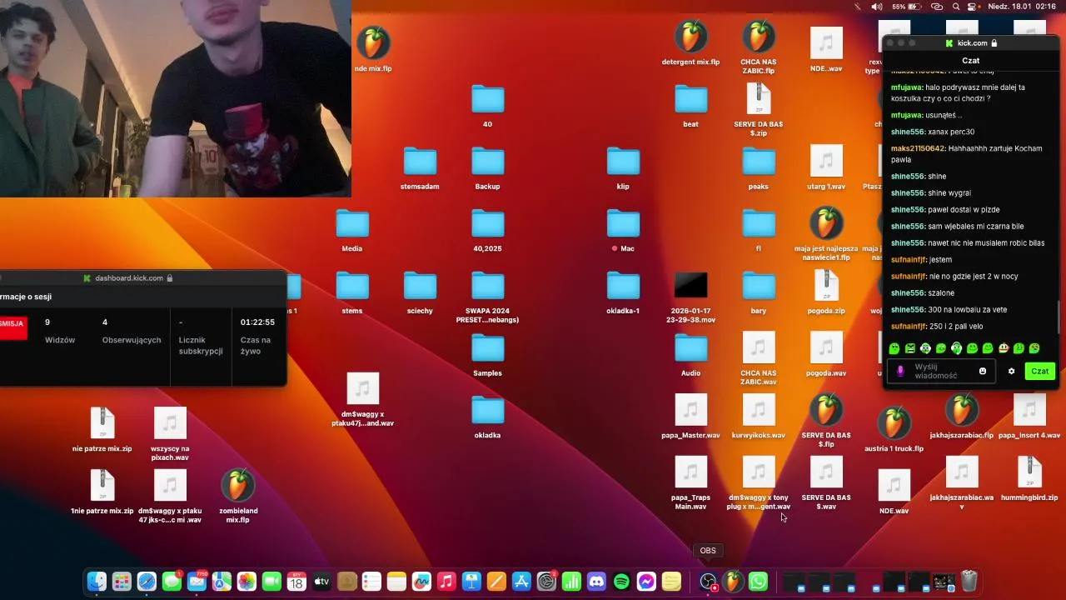Switch to OBS in the Dock

point(708,582)
